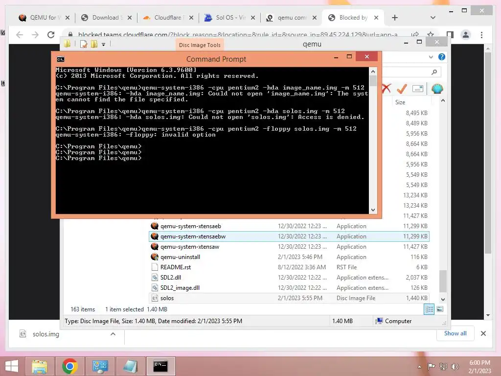Image resolution: width=501 pixels, height=376 pixels.
Task: Sort files by the Size column header
Action: tap(400, 102)
